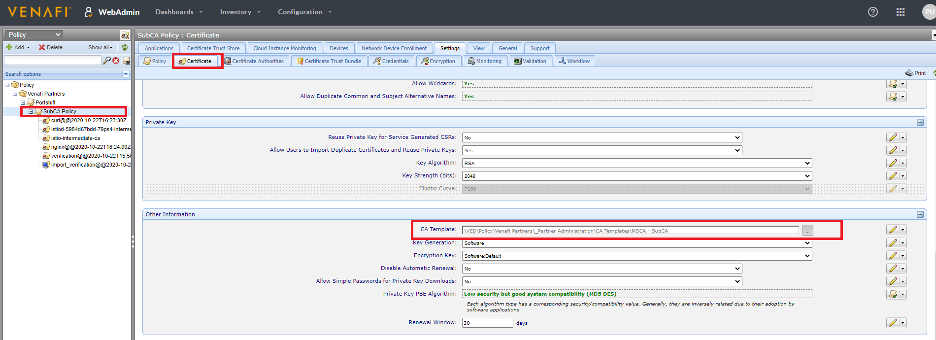The height and width of the screenshot is (340, 936).
Task: Click pencil icon beside Renewal Window
Action: pos(893,323)
